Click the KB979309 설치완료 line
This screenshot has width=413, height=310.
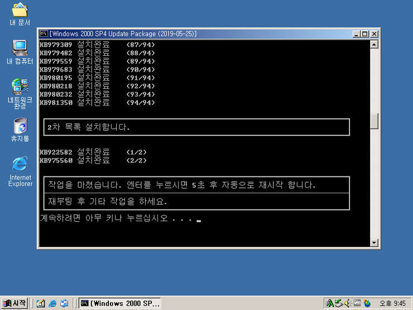97,45
